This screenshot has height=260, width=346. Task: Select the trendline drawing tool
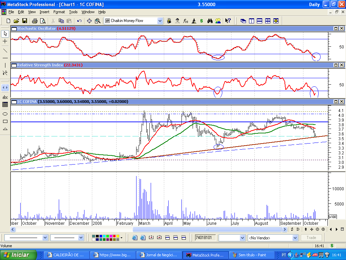5,50
